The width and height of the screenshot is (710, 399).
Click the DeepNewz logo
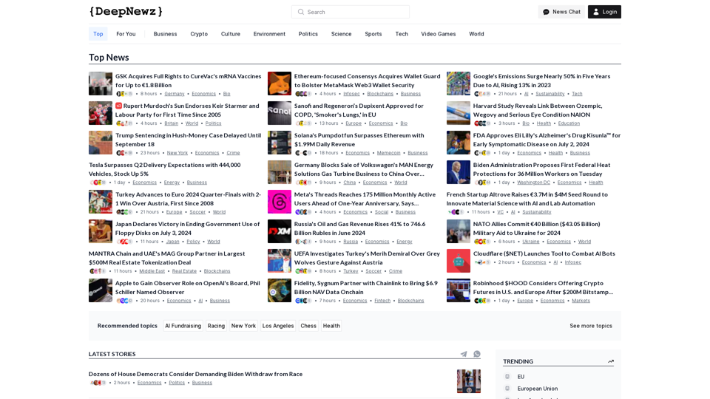click(x=126, y=11)
